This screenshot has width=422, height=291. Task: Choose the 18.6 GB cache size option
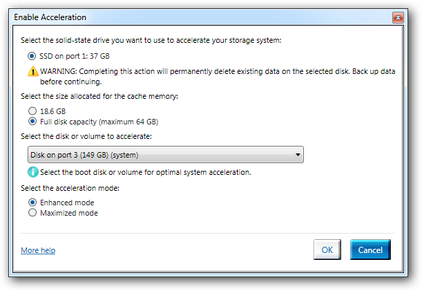[x=32, y=111]
